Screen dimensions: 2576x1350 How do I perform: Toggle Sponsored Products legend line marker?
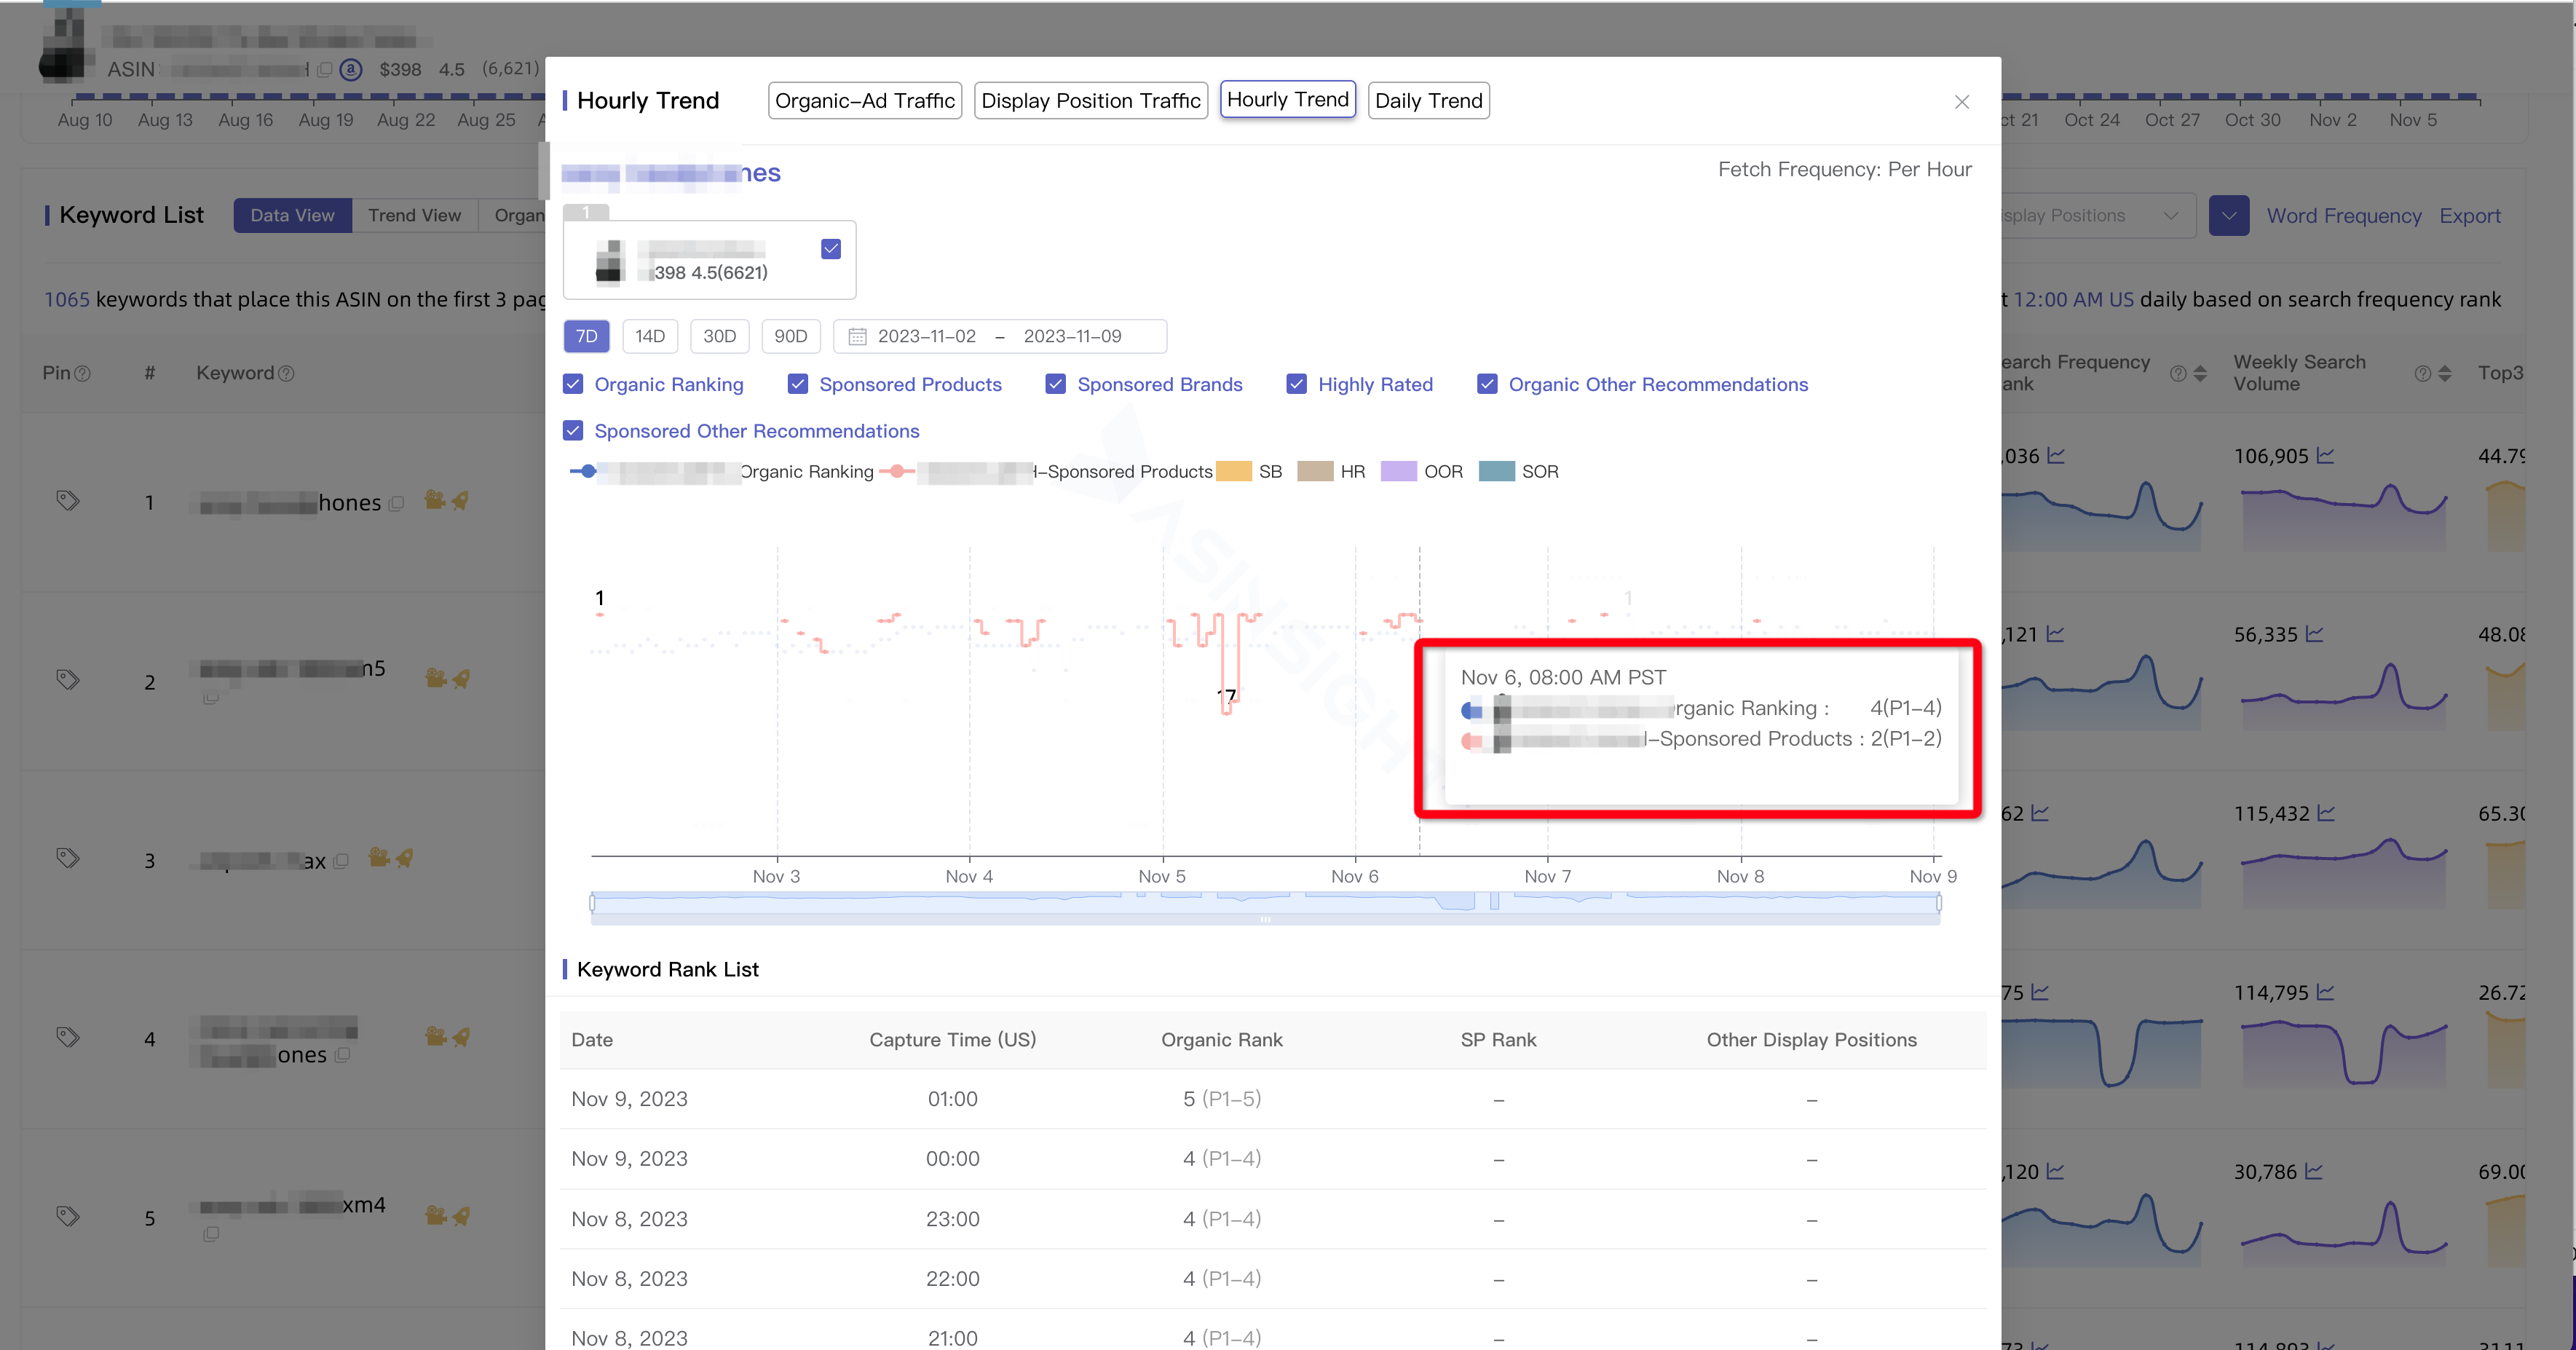[896, 472]
